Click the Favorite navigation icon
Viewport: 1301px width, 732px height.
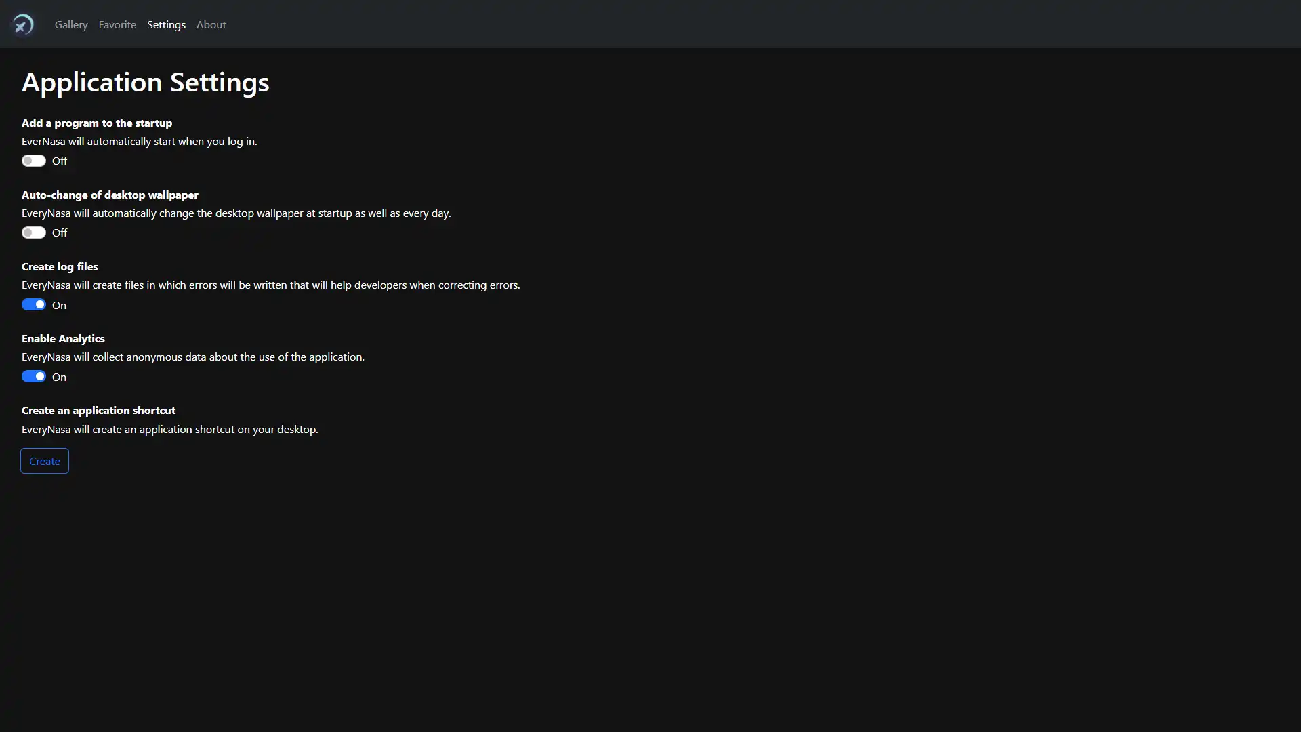[x=117, y=24]
